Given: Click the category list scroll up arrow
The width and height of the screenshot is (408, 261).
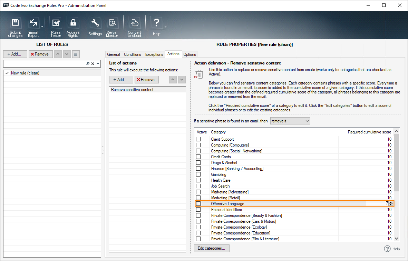Looking at the screenshot, I should pyautogui.click(x=396, y=131).
